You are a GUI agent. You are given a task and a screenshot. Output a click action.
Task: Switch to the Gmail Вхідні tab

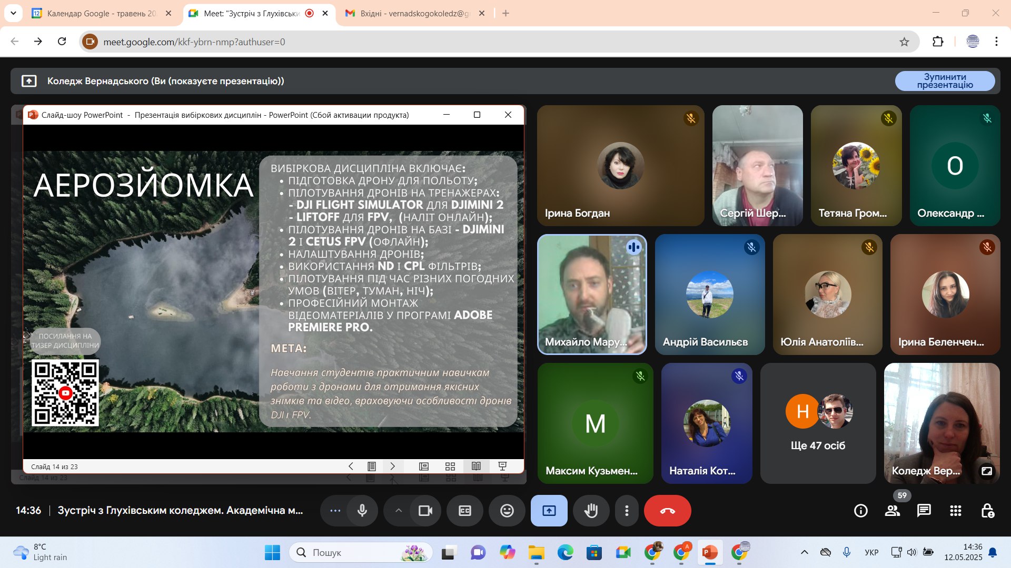(x=415, y=14)
